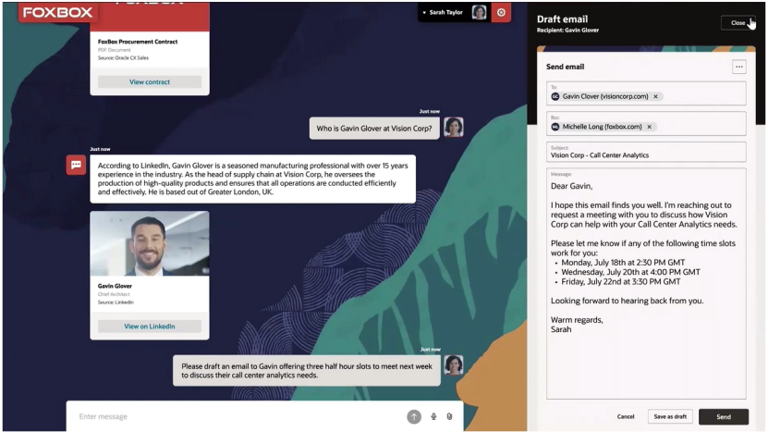768x432 pixels.
Task: Remove Michelle Long Bcc chip
Action: pyautogui.click(x=649, y=127)
